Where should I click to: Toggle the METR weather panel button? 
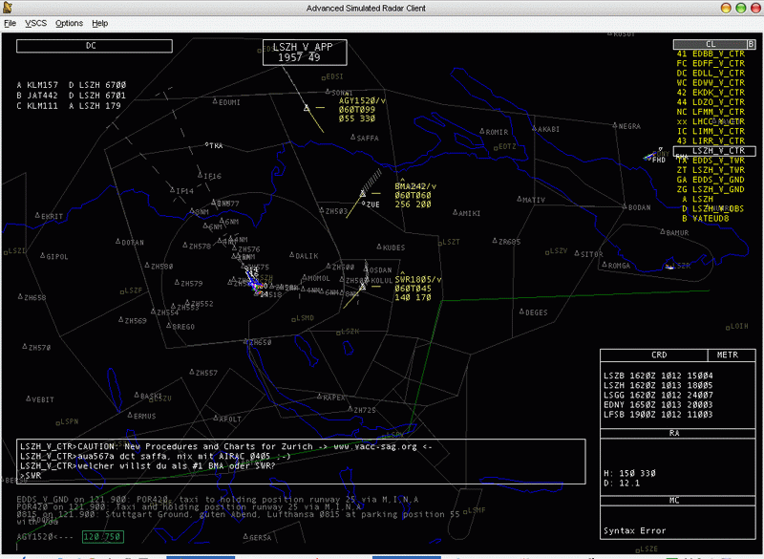(x=727, y=355)
